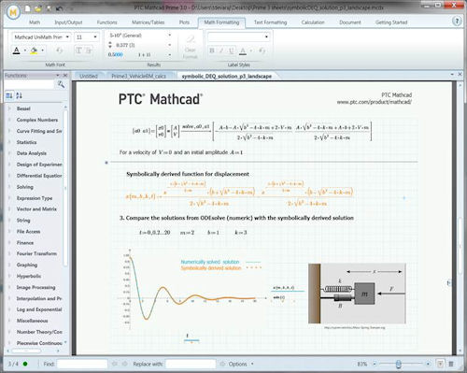The image size is (467, 373).
Task: Switch to the Untitled worksheet tab
Action: pyautogui.click(x=89, y=76)
